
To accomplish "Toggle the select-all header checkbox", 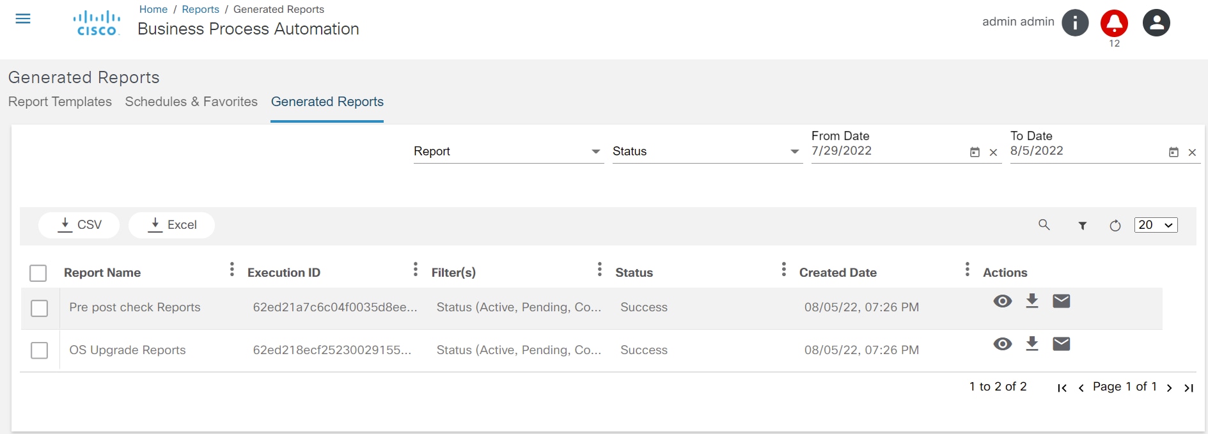I will click(x=38, y=274).
